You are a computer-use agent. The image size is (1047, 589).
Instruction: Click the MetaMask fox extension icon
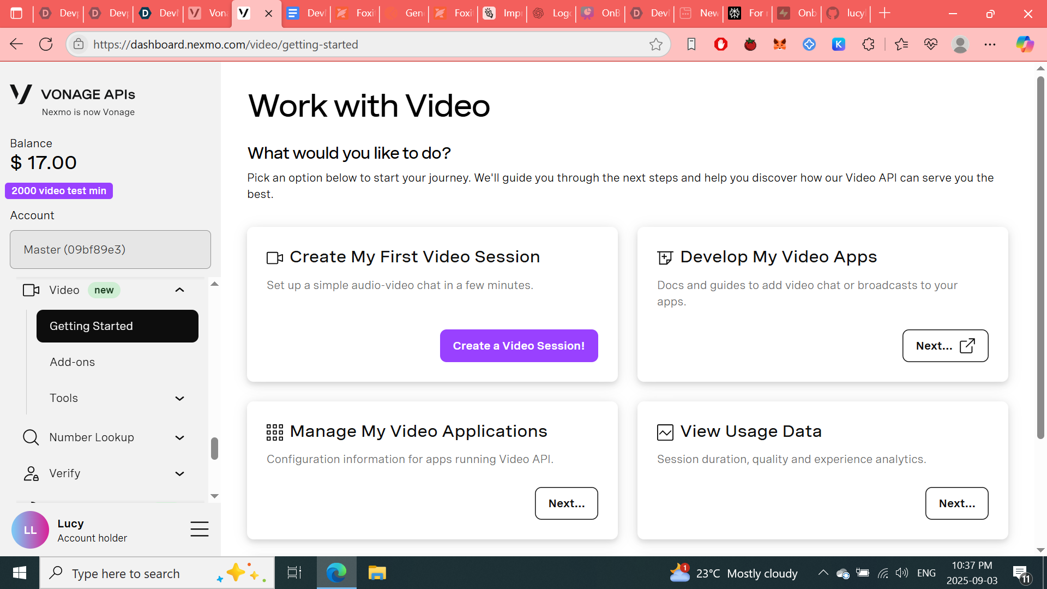780,45
